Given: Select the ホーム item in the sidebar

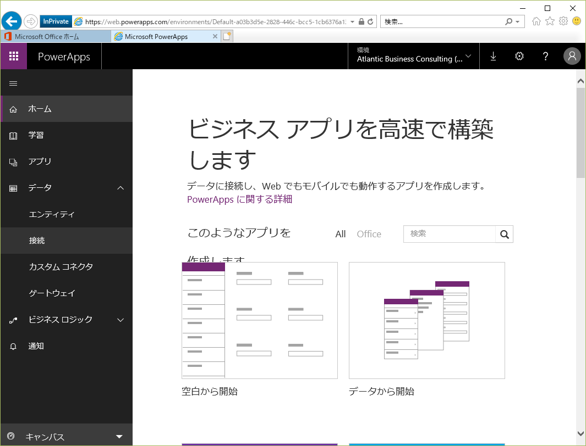Looking at the screenshot, I should click(67, 109).
